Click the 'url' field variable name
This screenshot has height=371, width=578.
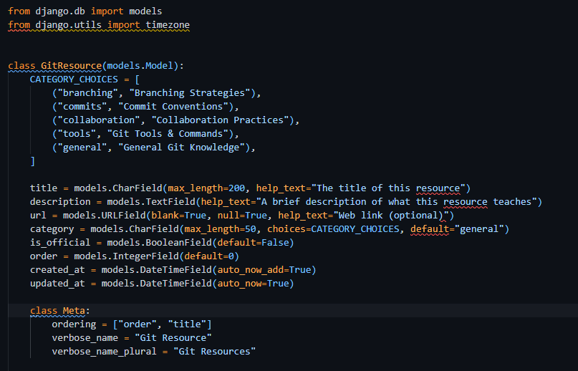38,216
